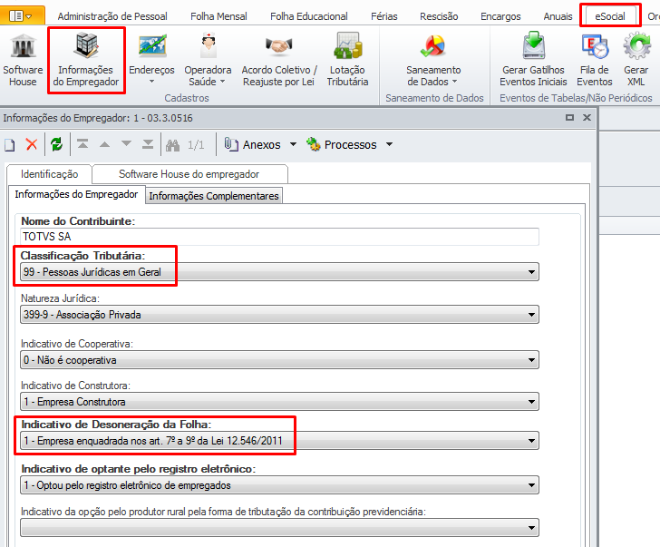The height and width of the screenshot is (547, 660).
Task: Open Fila de Eventos
Action: coord(595,60)
